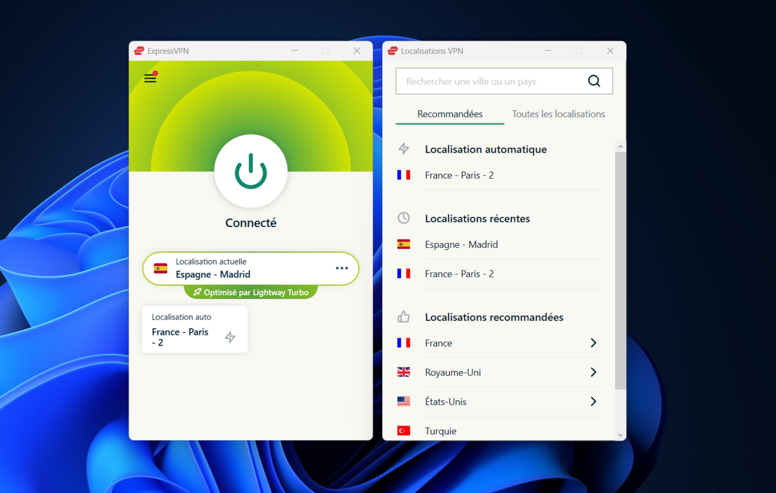Click the Turkey flag icon
Image resolution: width=776 pixels, height=493 pixels.
pyautogui.click(x=404, y=430)
